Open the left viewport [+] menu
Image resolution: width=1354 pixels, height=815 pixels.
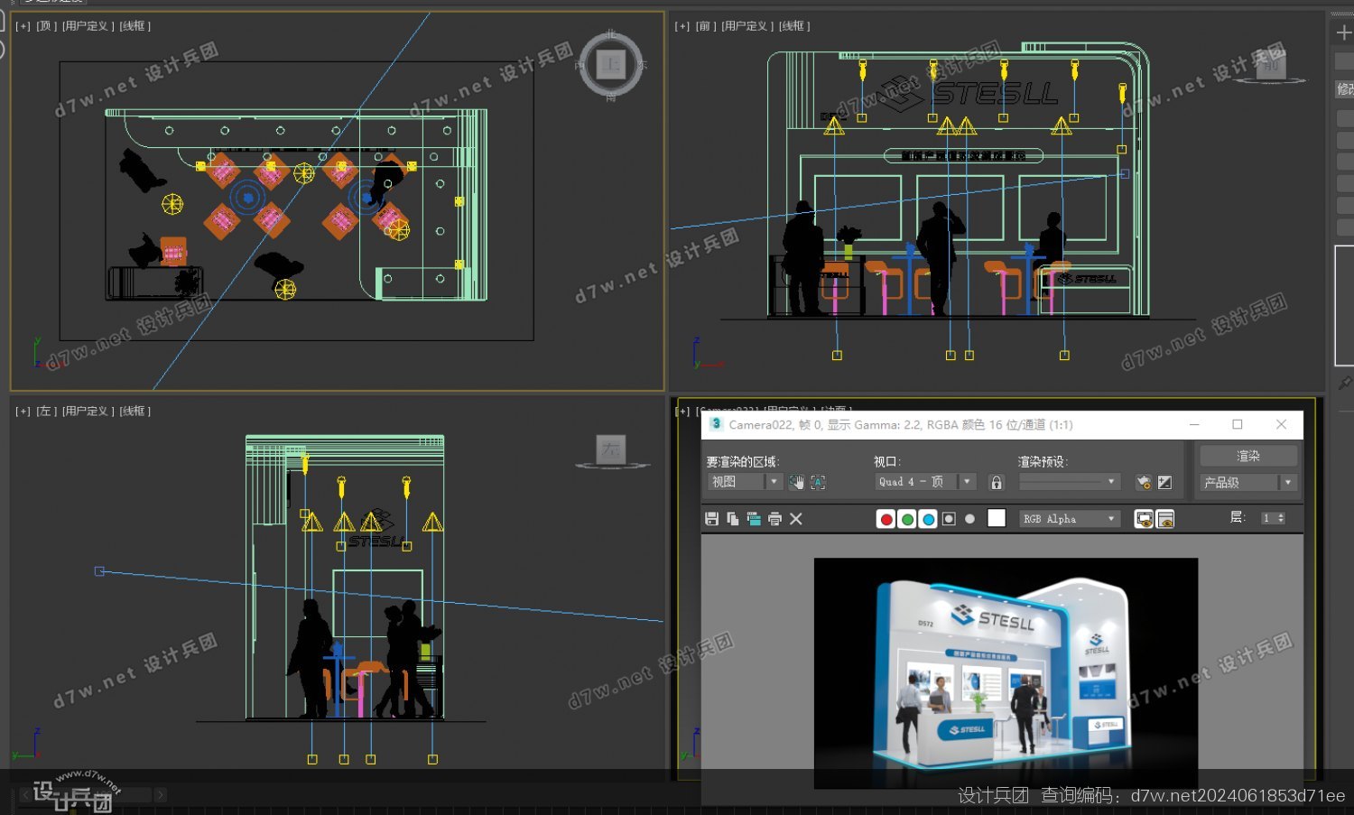pyautogui.click(x=23, y=411)
